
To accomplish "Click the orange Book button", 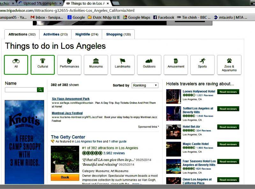I will tap(65, 177).
